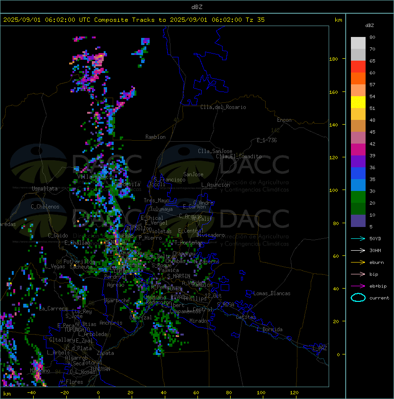Click the 'Tz 35' threshold text

point(255,20)
